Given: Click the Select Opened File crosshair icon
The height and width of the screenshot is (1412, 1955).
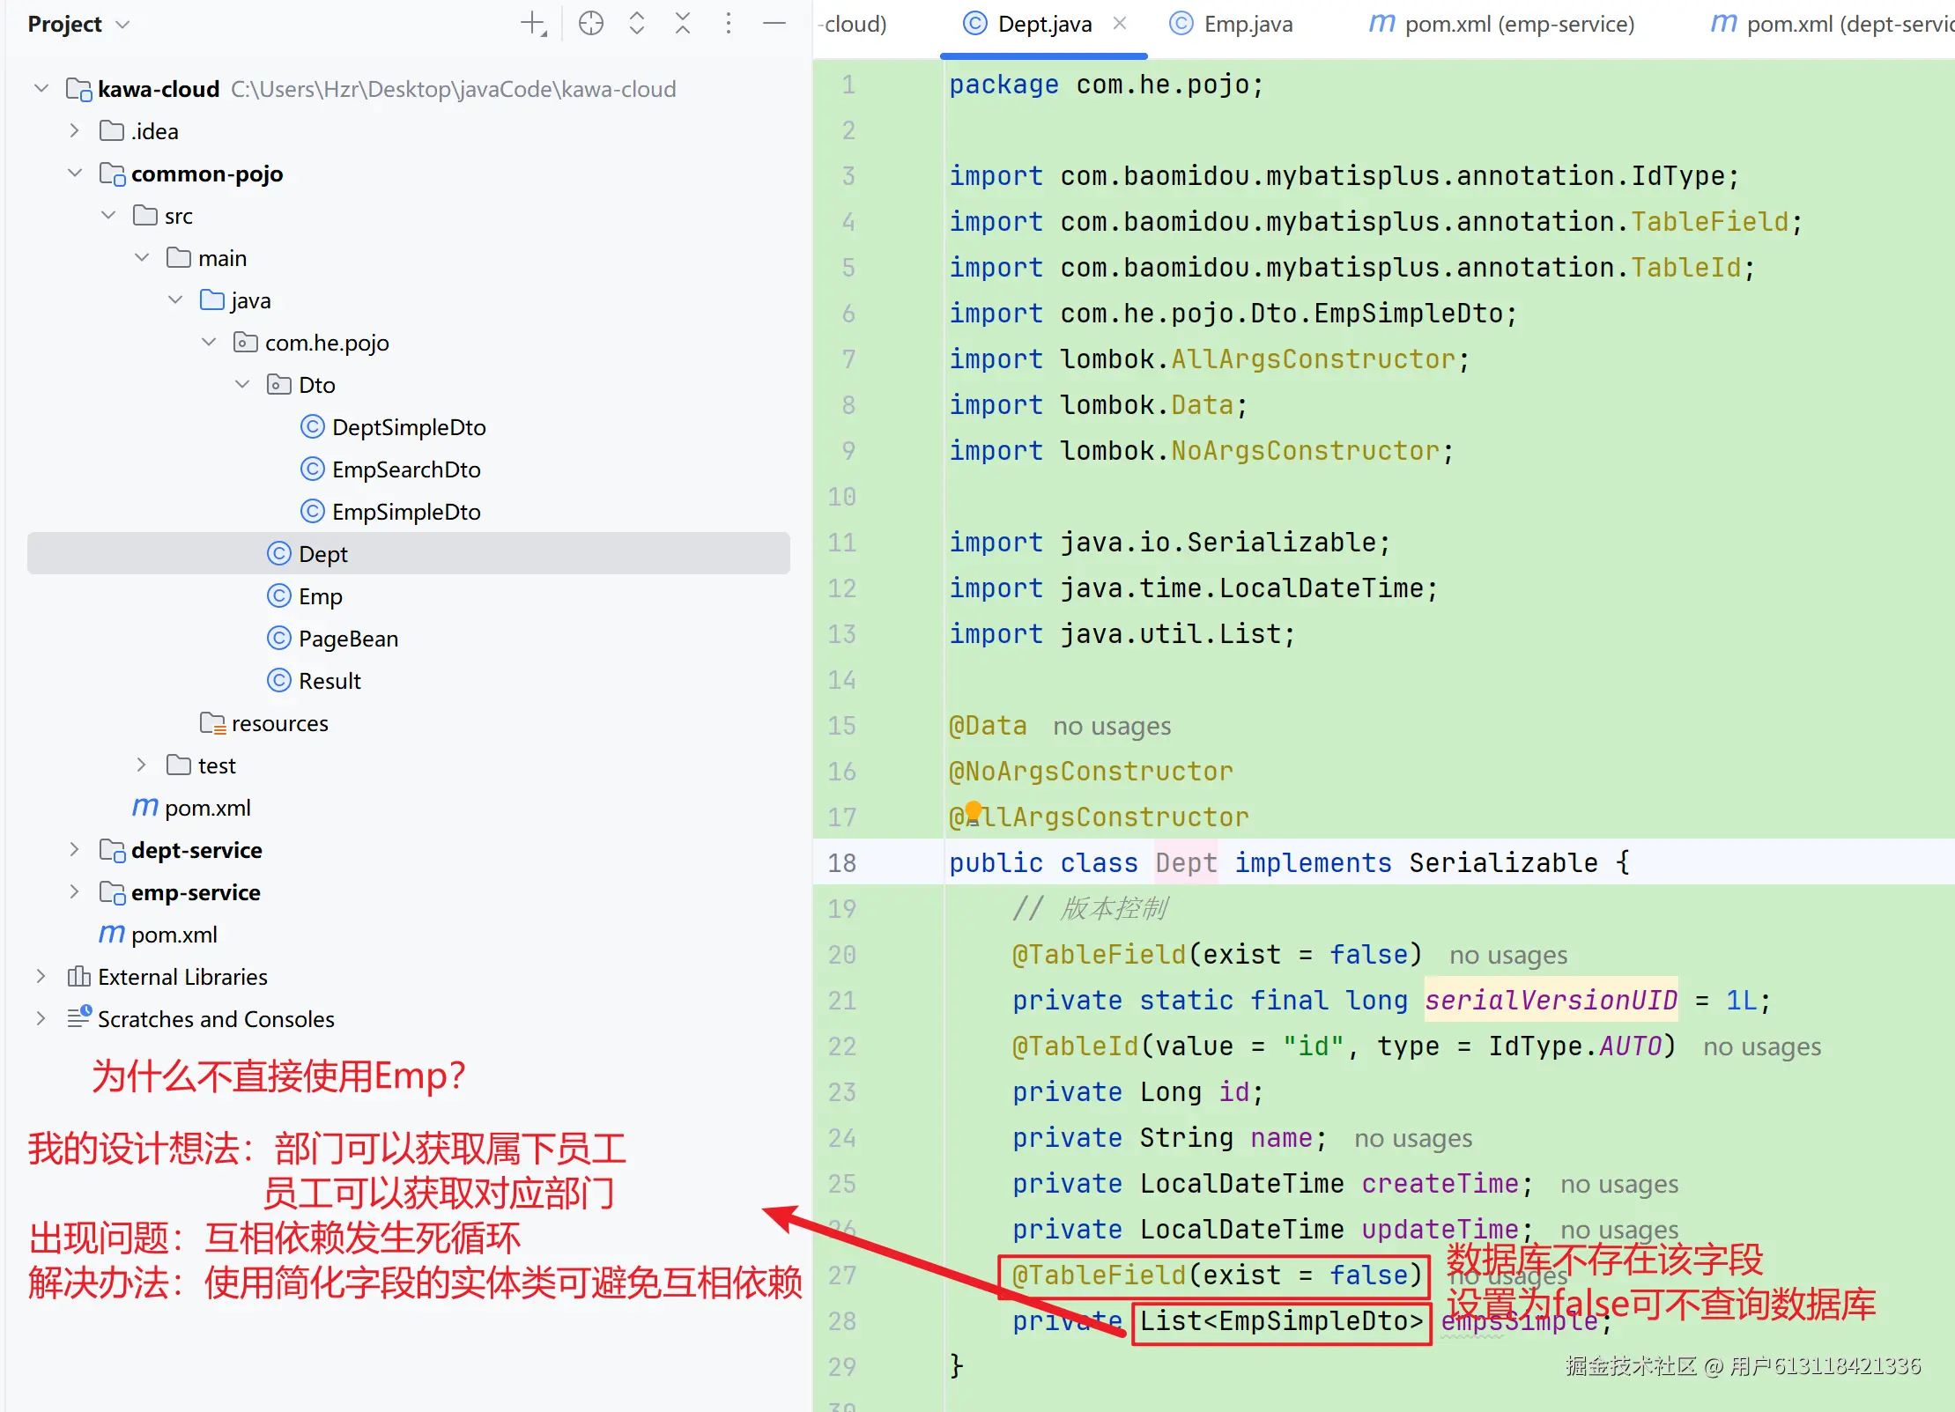Looking at the screenshot, I should point(590,24).
